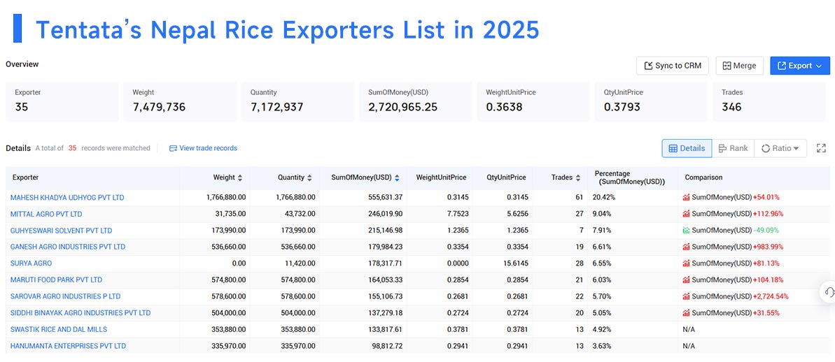835x362 pixels.
Task: Open MAHESH KHADYA UDHYOG PVT LTD
Action: click(67, 198)
